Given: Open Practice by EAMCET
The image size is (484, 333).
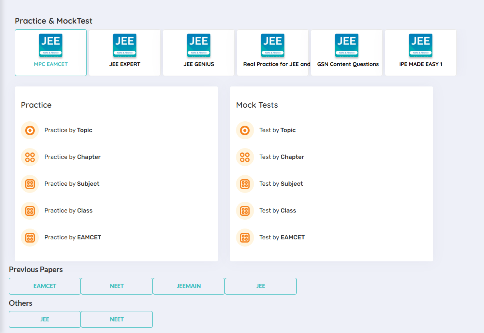Looking at the screenshot, I should pos(73,237).
